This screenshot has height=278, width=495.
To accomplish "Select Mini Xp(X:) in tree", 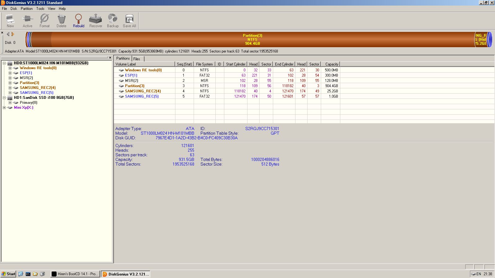I will (x=24, y=107).
